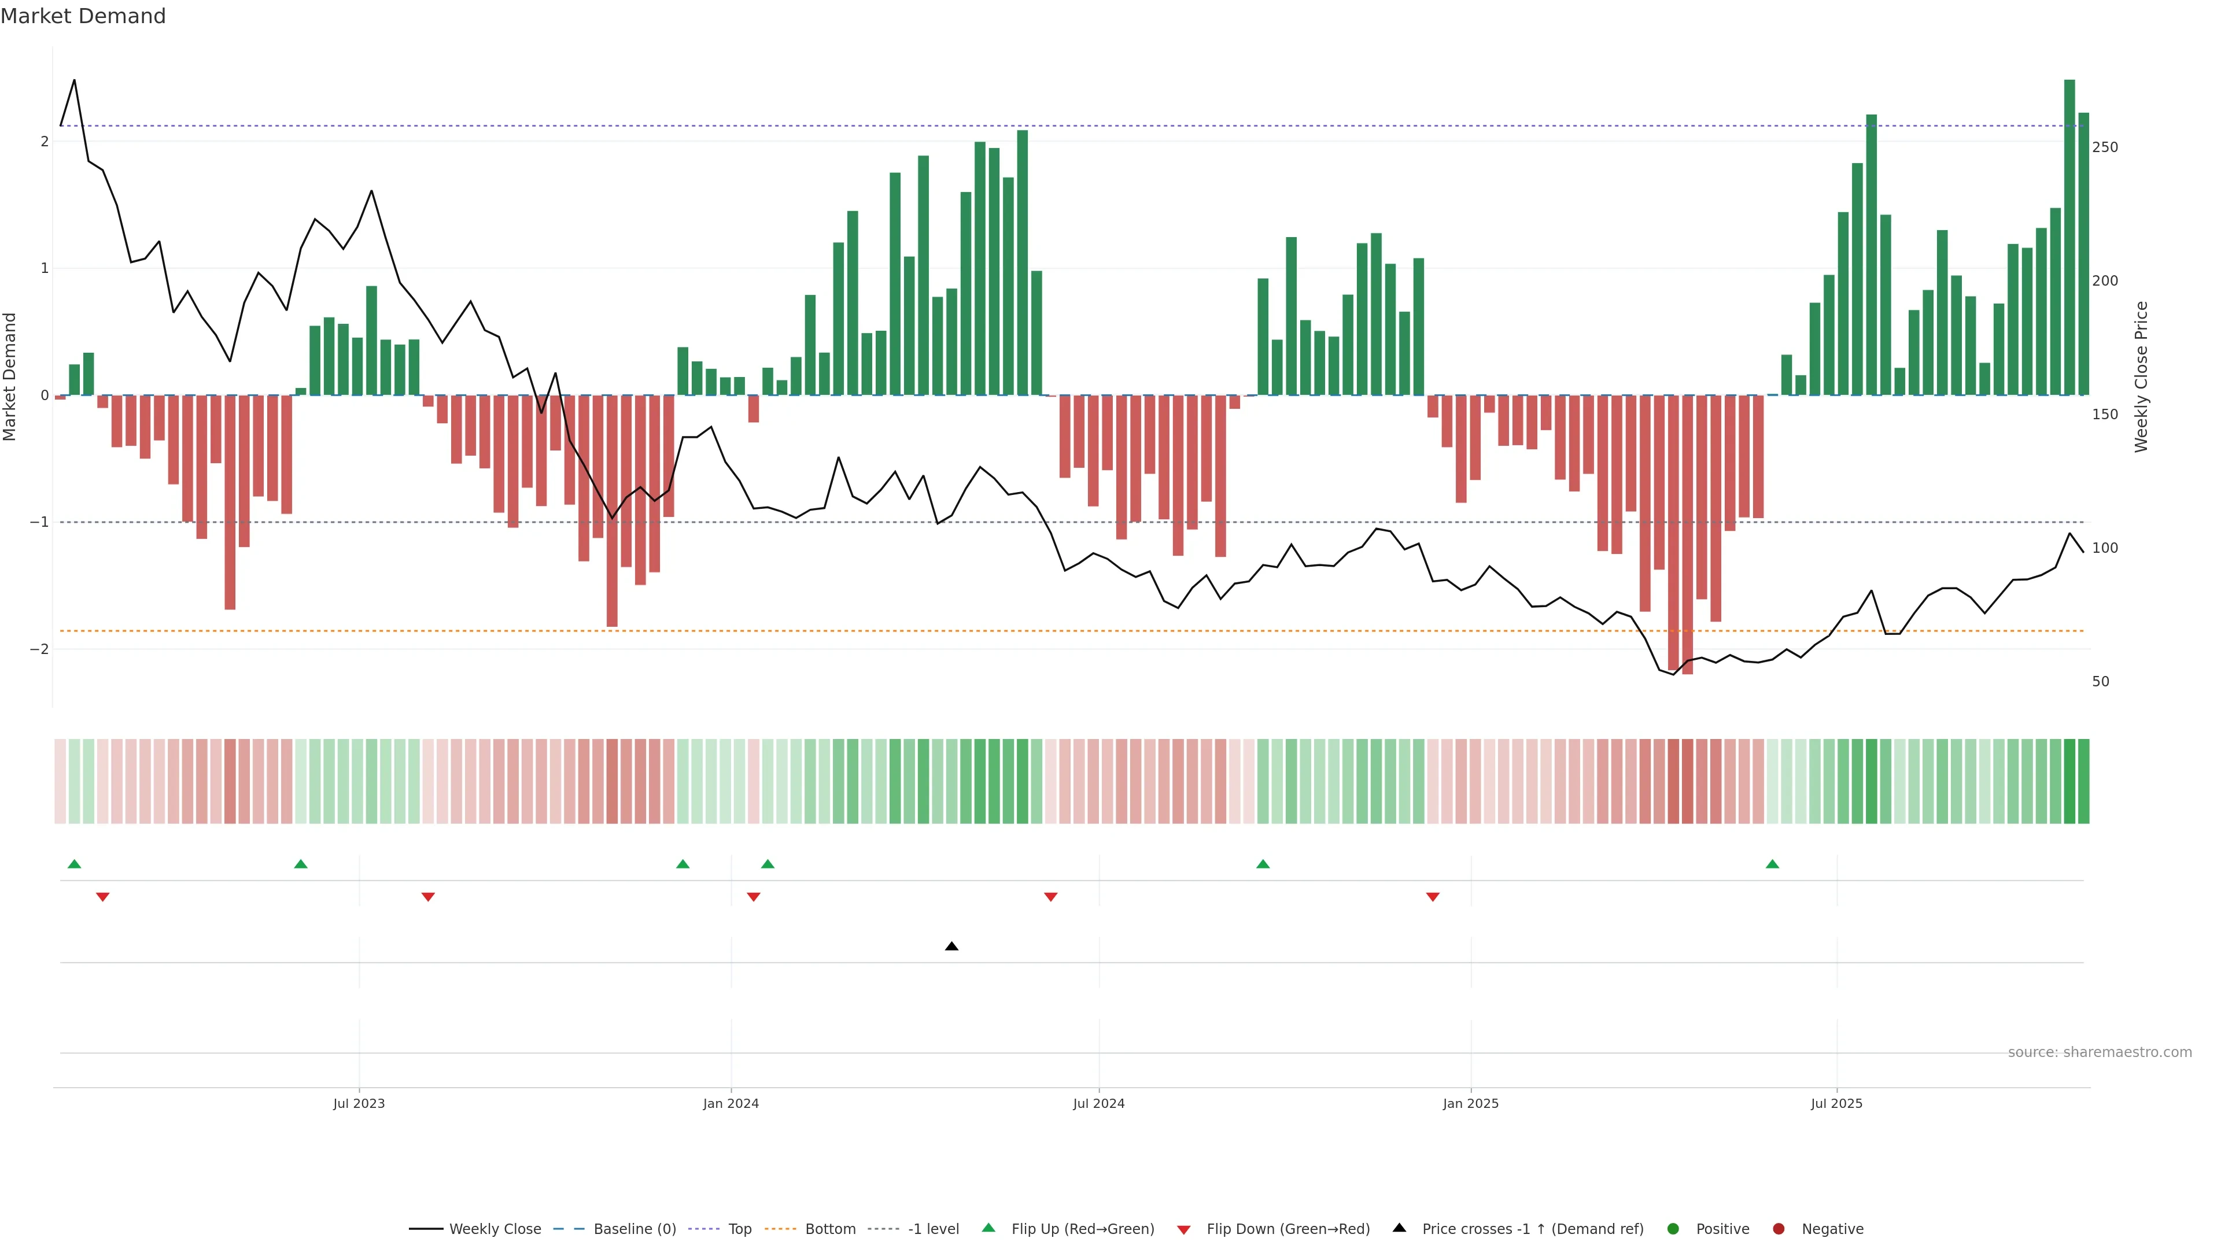Click the -1 level legend entry
This screenshot has width=2221, height=1249.
933,1229
